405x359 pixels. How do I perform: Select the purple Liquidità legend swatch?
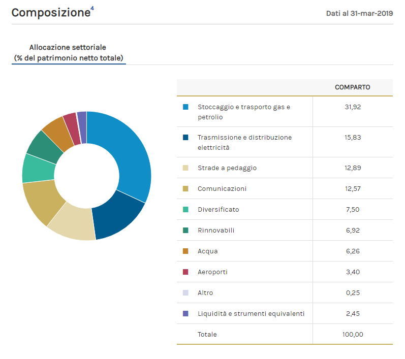point(185,314)
